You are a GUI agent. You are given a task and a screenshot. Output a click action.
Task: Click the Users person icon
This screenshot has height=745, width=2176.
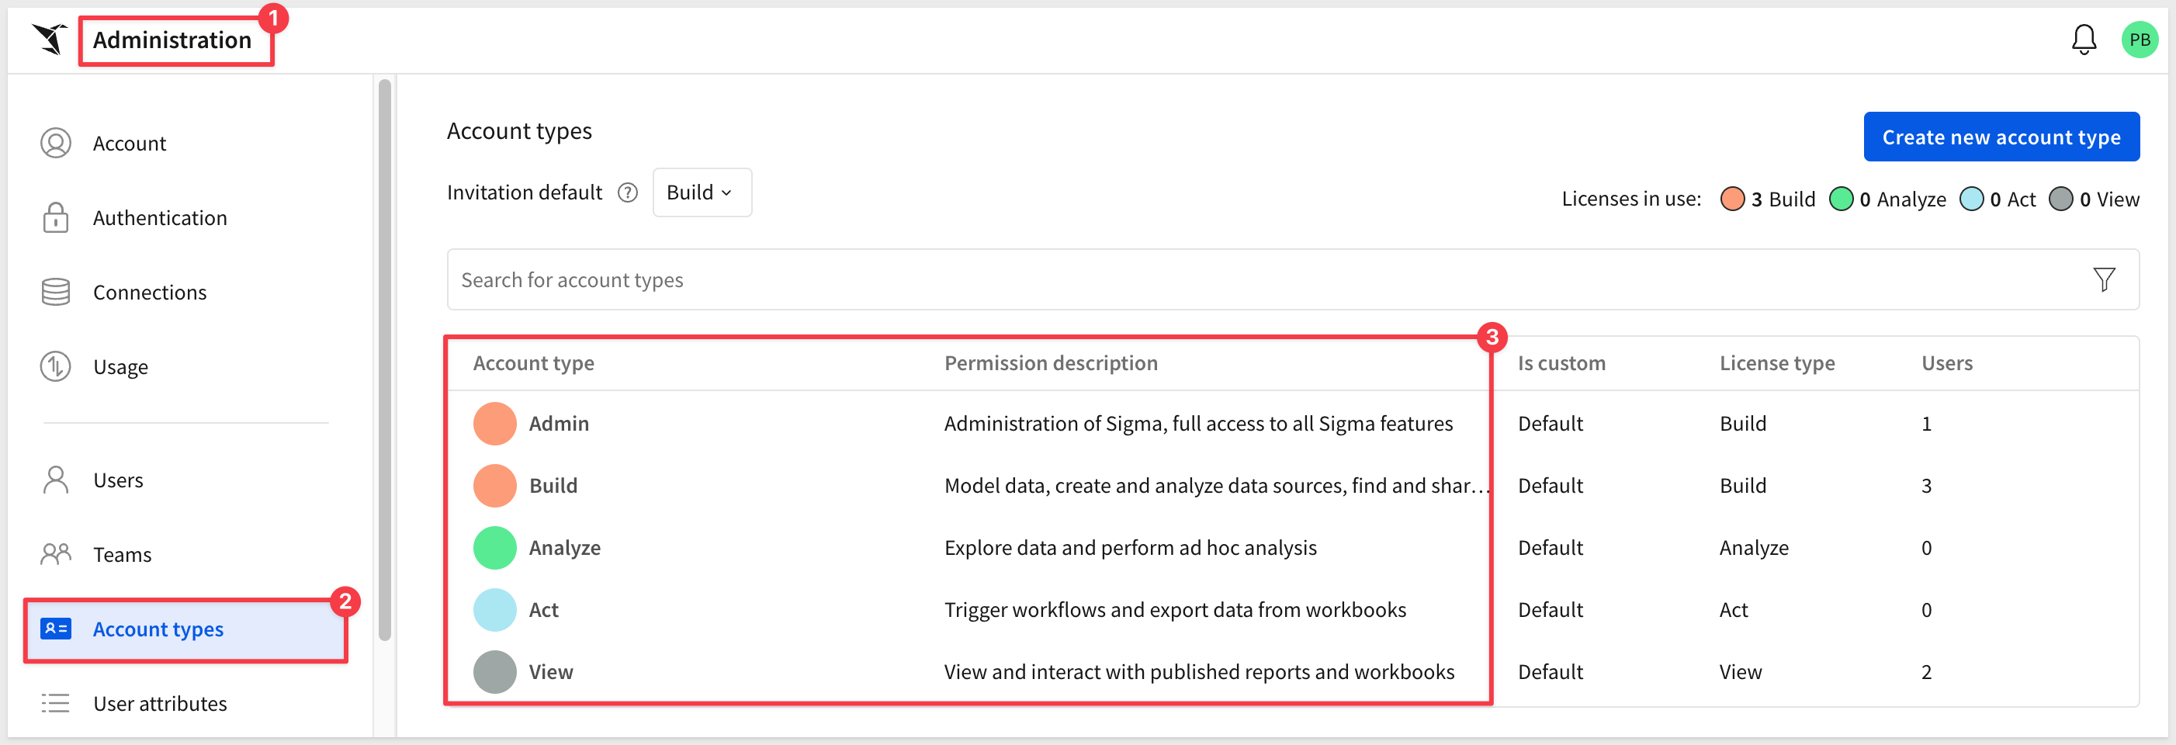pyautogui.click(x=56, y=480)
